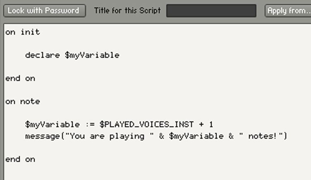Click the Lock with Password button
The width and height of the screenshot is (311, 180).
click(x=45, y=10)
